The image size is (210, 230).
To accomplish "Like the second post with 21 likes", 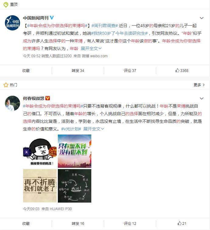I will 182,223.
